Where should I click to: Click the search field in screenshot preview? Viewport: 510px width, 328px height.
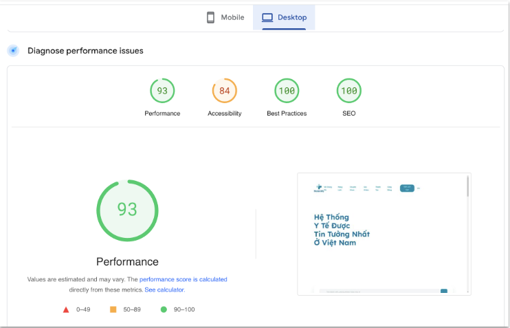(378, 292)
